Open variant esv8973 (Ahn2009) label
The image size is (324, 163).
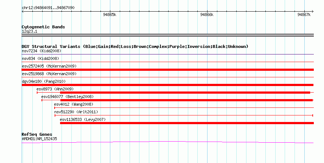coord(55,89)
